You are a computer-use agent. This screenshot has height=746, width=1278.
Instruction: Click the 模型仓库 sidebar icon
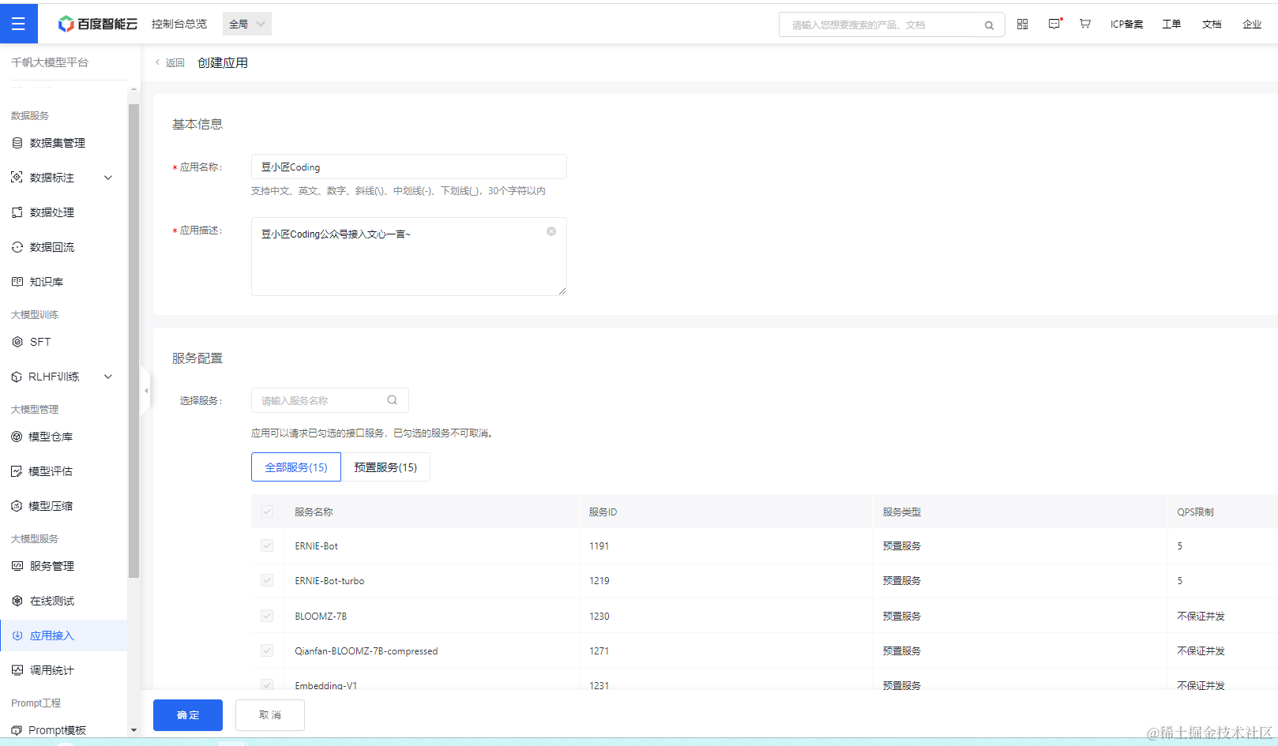17,437
